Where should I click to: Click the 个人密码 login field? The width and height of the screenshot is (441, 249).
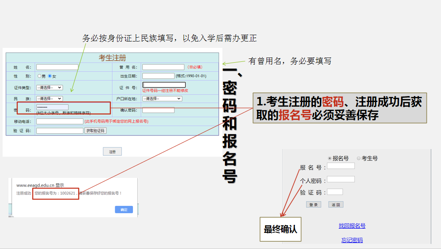340,179
